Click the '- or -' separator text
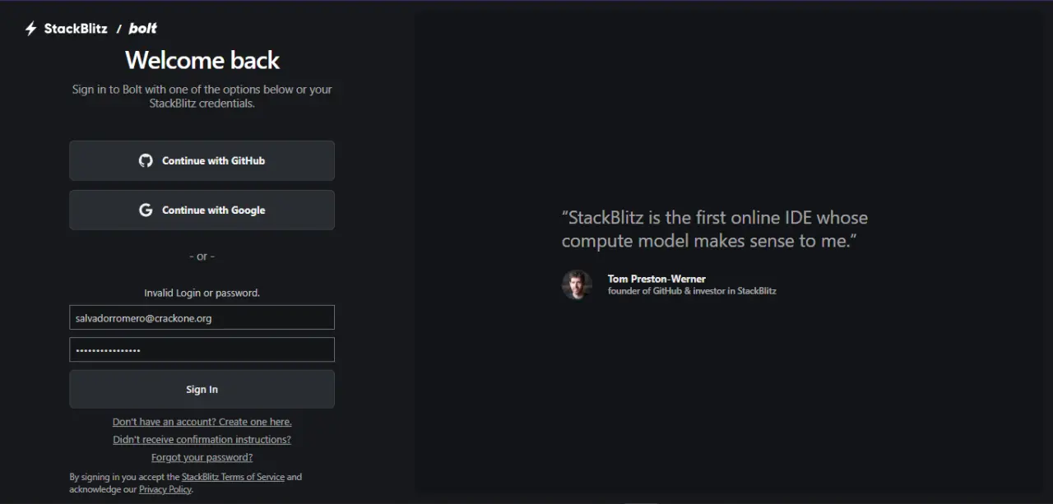 tap(202, 257)
